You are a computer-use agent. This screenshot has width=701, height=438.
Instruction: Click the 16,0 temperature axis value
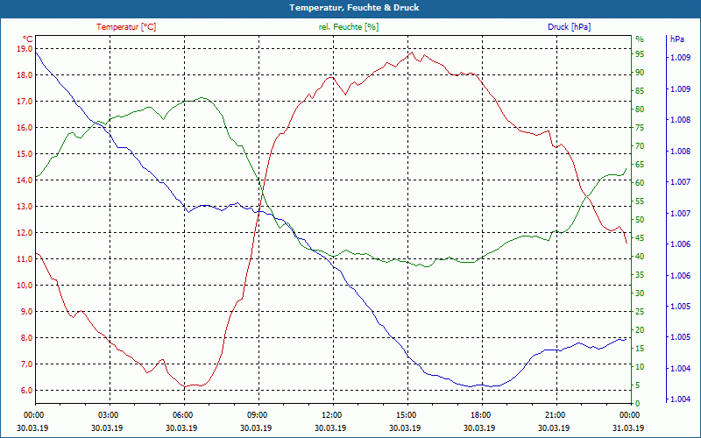click(25, 127)
